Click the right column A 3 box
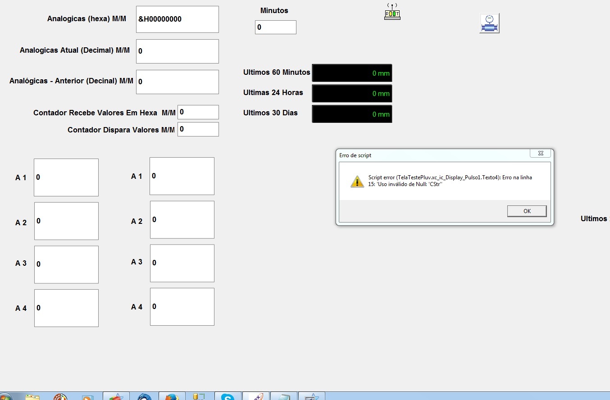The height and width of the screenshot is (400, 610). click(x=182, y=263)
